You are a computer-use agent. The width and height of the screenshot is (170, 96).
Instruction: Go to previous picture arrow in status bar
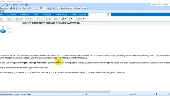click(84, 94)
